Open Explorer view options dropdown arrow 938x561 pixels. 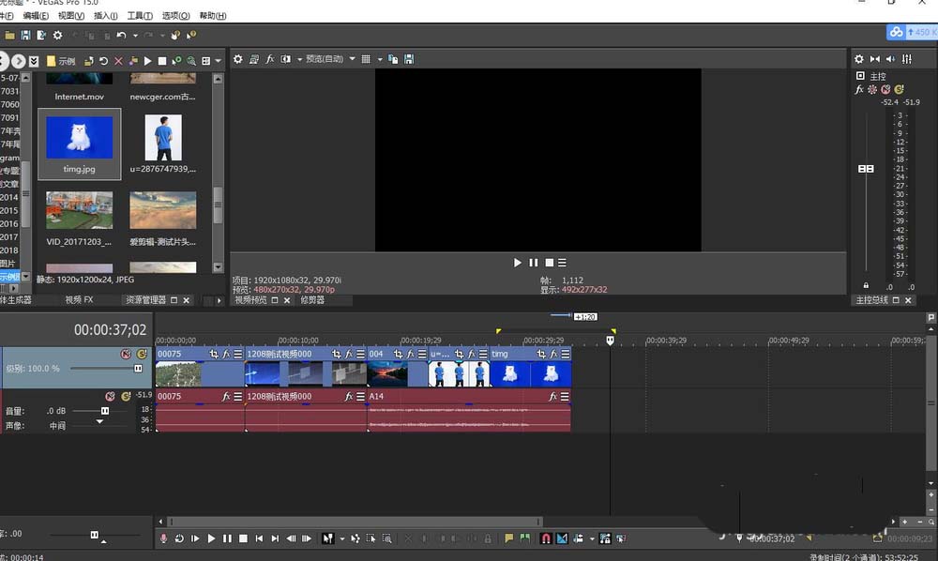pyautogui.click(x=219, y=61)
